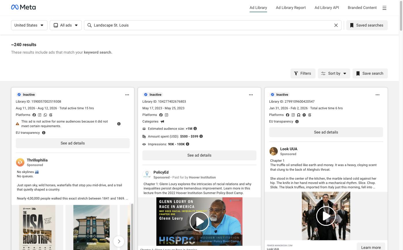Viewport: 403px width, 250px height.
Task: Advance Thrillophilia carousel with next arrow
Action: (x=119, y=241)
